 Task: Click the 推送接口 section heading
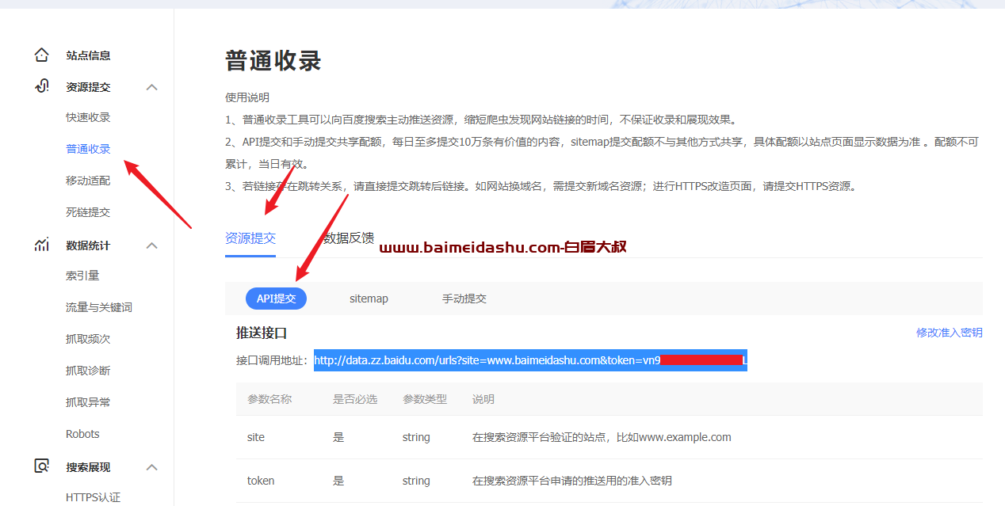click(x=262, y=333)
